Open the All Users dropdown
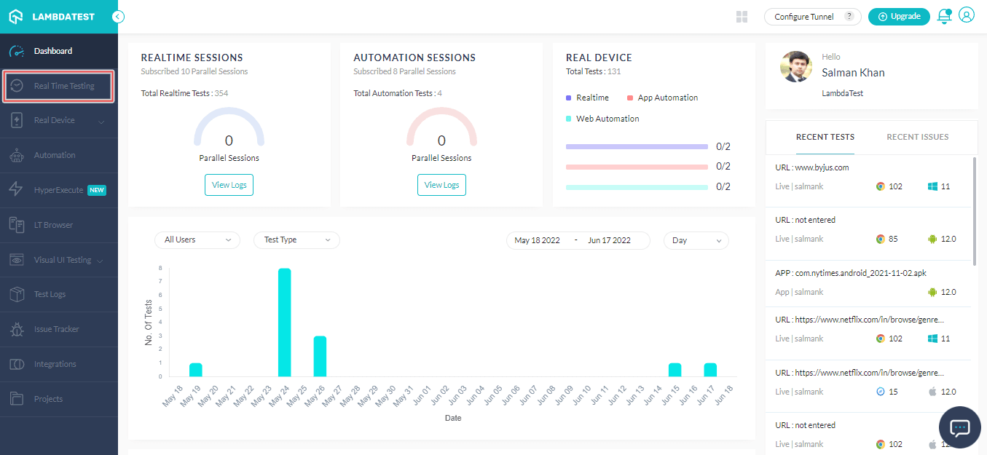The image size is (987, 455). click(197, 240)
